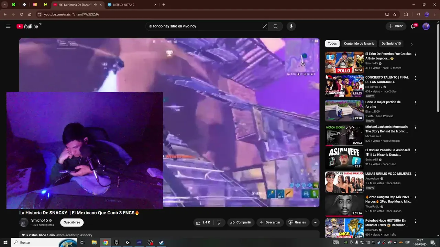Share the video via Compartir
Image resolution: width=440 pixels, height=247 pixels.
(x=241, y=222)
